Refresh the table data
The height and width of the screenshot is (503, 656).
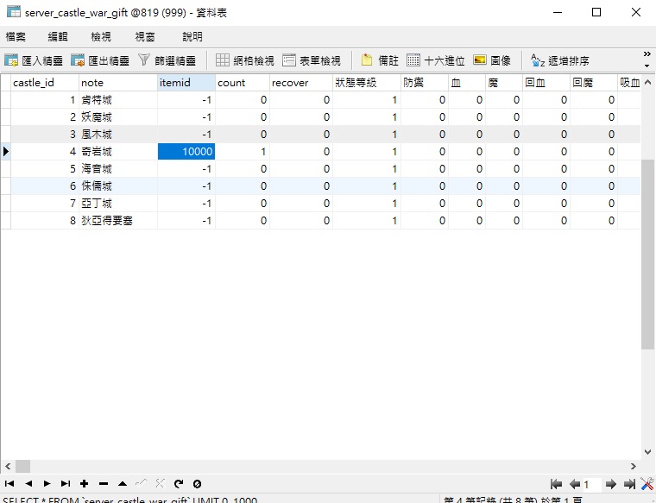179,484
